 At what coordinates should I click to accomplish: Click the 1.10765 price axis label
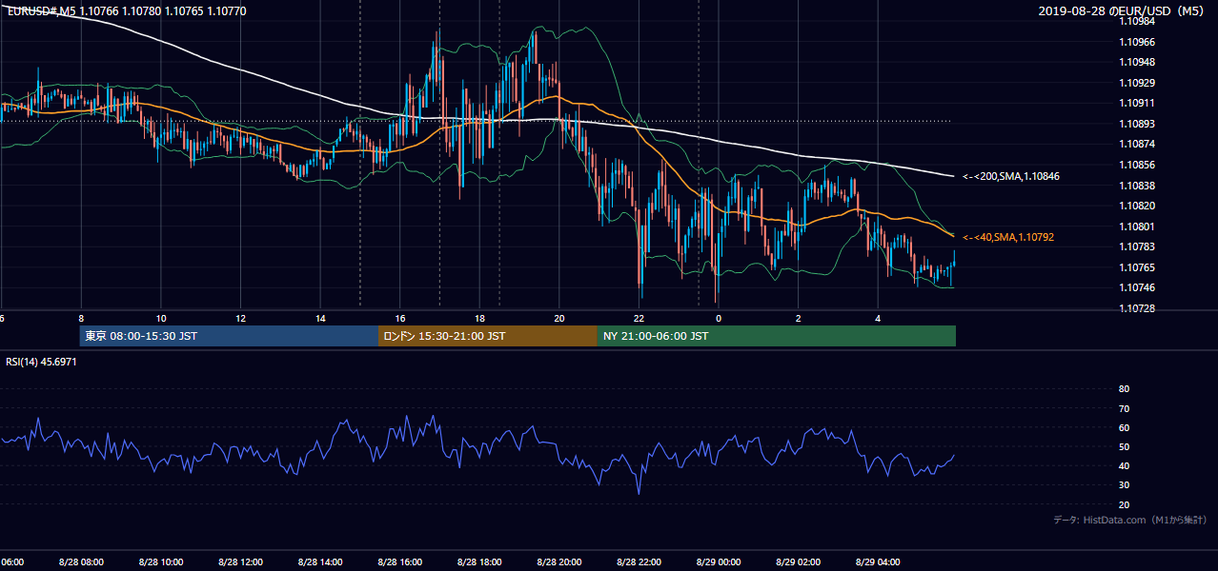point(1136,267)
